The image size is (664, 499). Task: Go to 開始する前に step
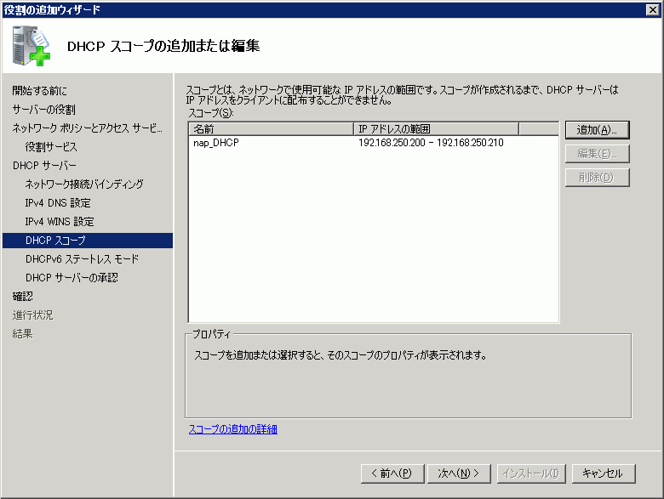tap(39, 91)
